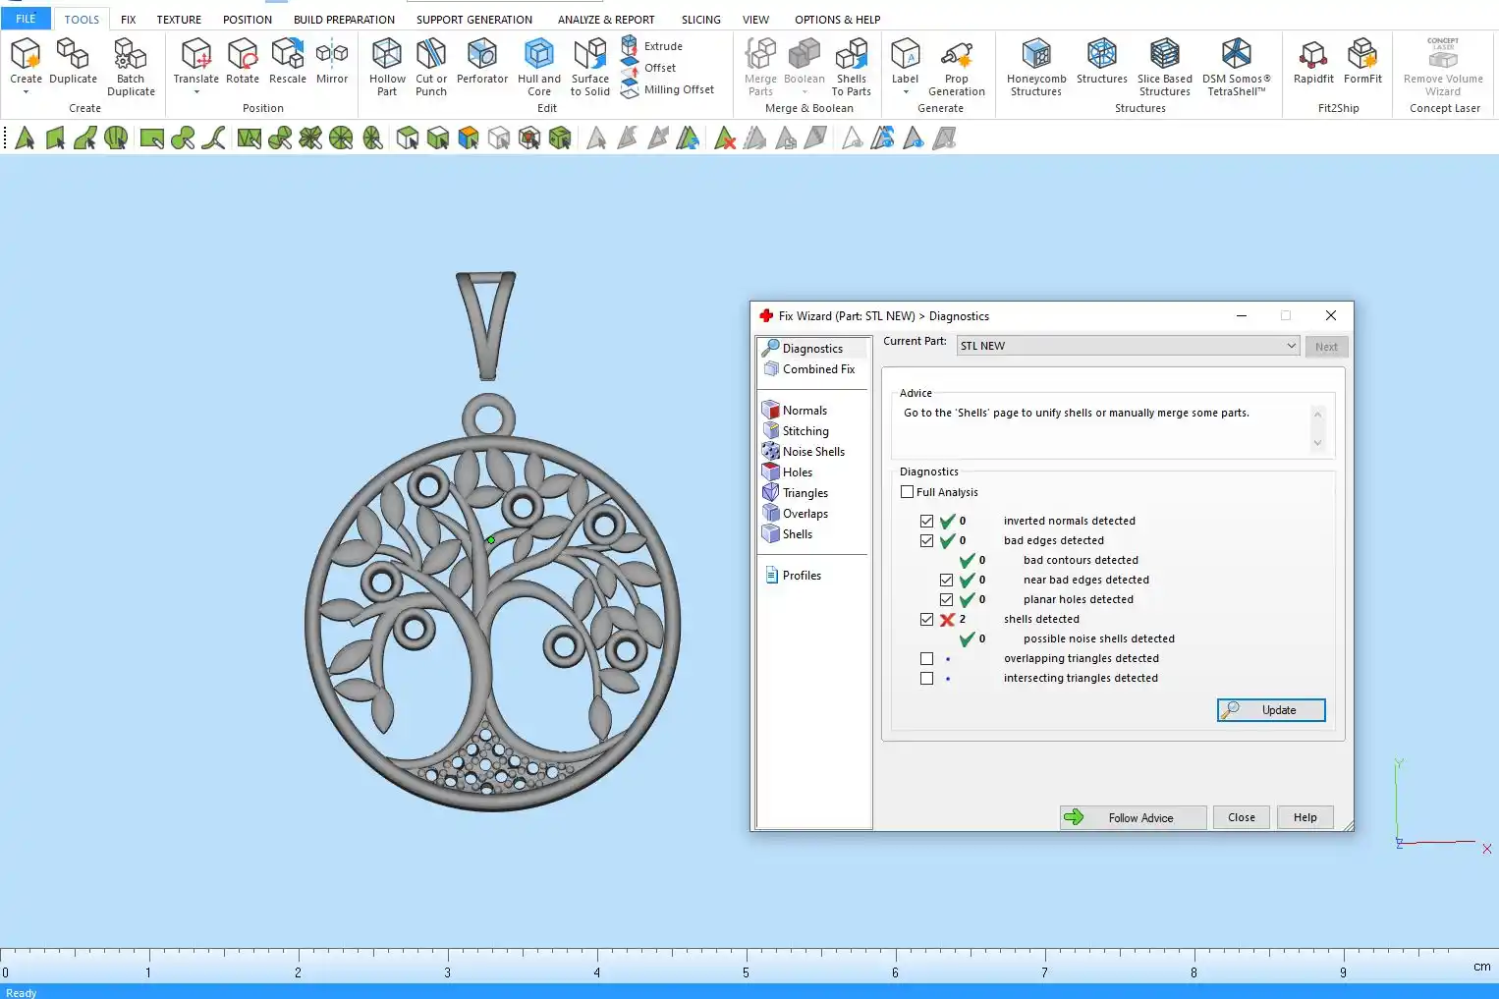Expand the Create dropdown arrow
Viewport: 1499px width, 999px height.
tap(26, 92)
